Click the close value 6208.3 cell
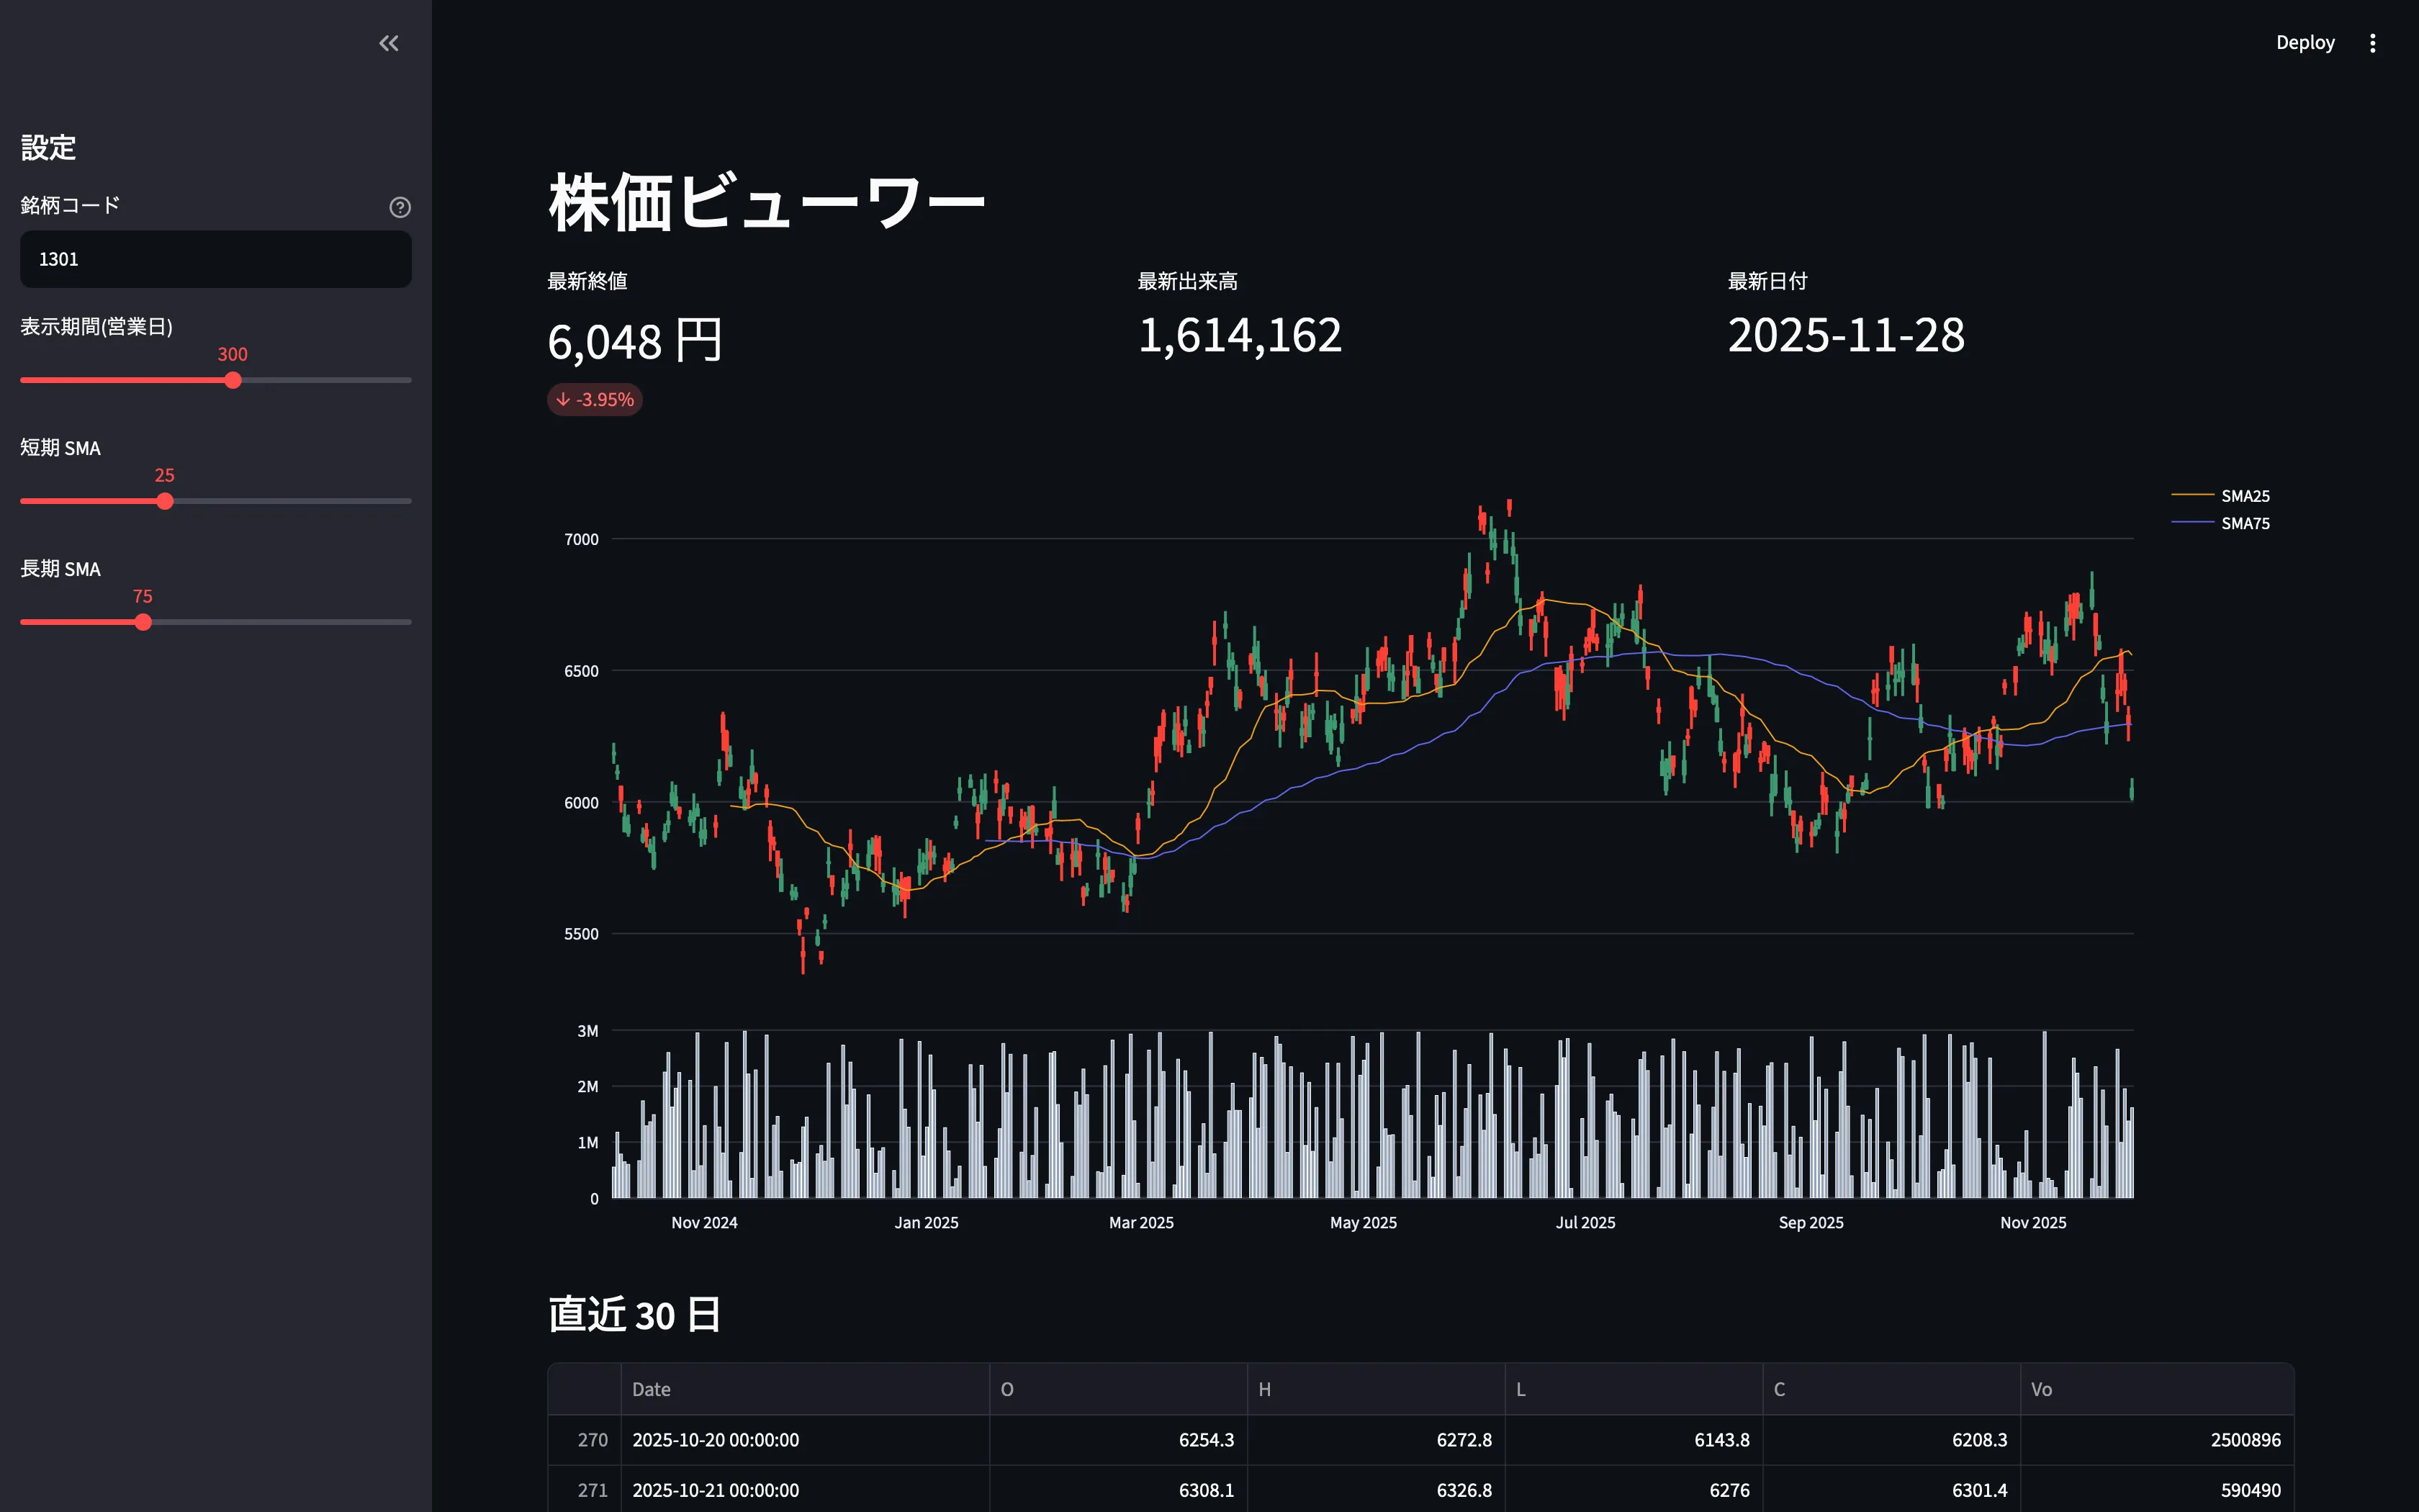2419x1512 pixels. [x=1892, y=1440]
